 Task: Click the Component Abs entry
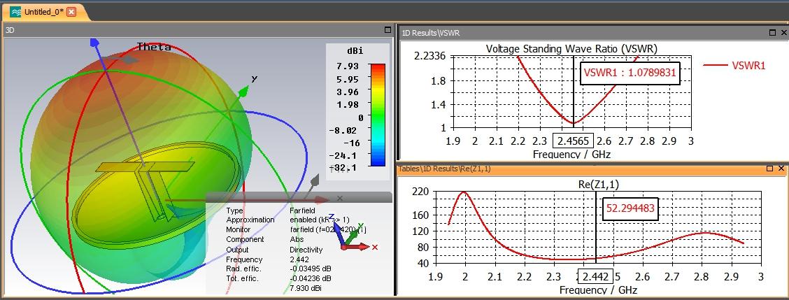(295, 240)
